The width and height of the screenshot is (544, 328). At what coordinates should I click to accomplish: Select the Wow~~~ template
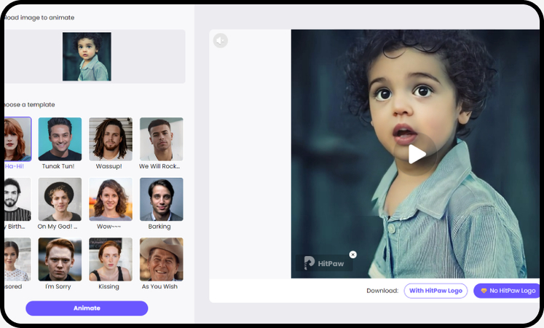coord(111,199)
